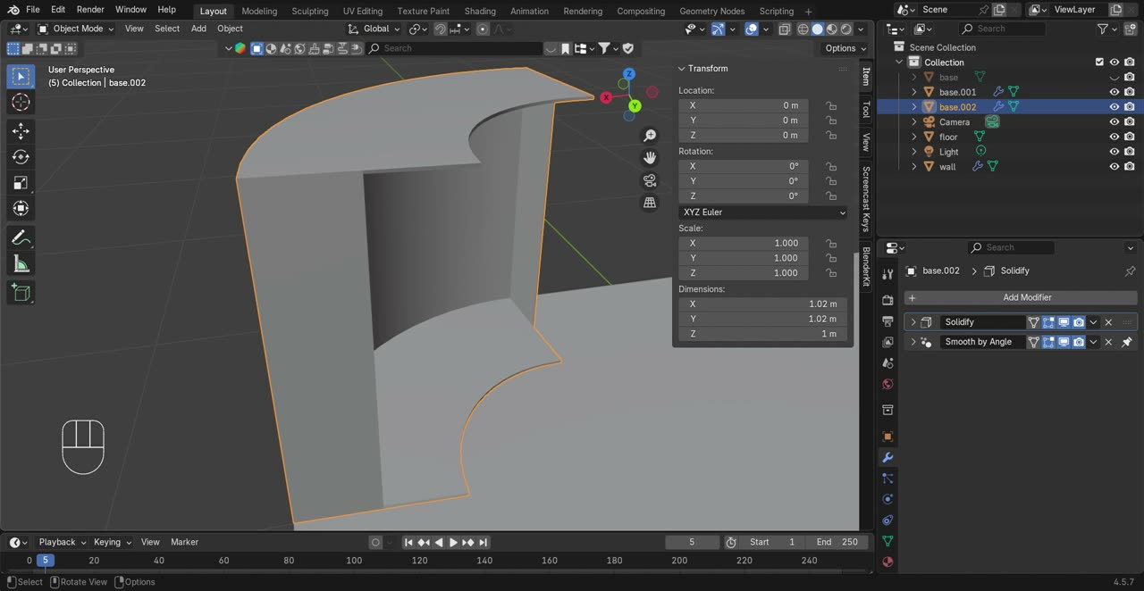
Task: Expand the Camera item in outliner
Action: point(914,122)
